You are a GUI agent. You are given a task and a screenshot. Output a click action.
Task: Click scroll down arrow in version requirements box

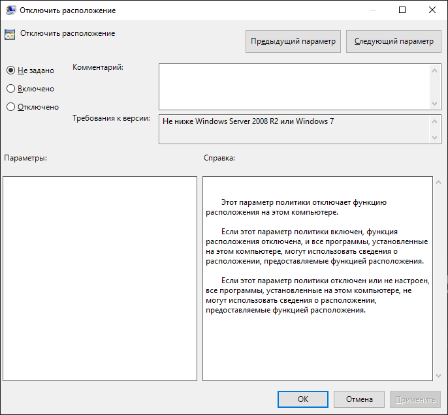coord(434,137)
